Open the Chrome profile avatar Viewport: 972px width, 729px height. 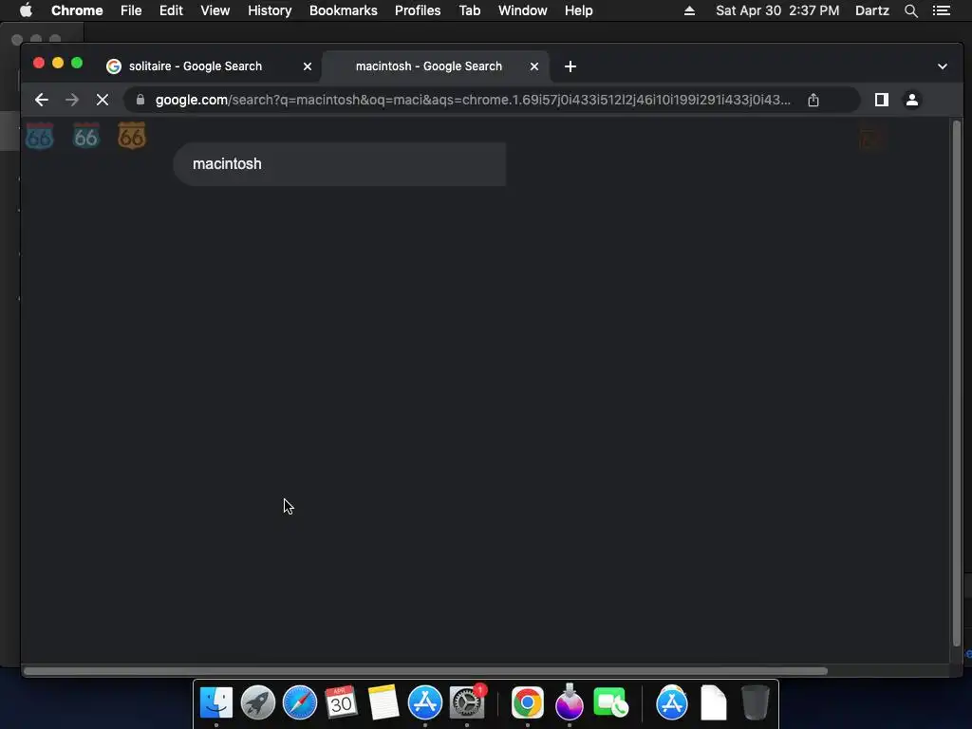[x=912, y=100]
